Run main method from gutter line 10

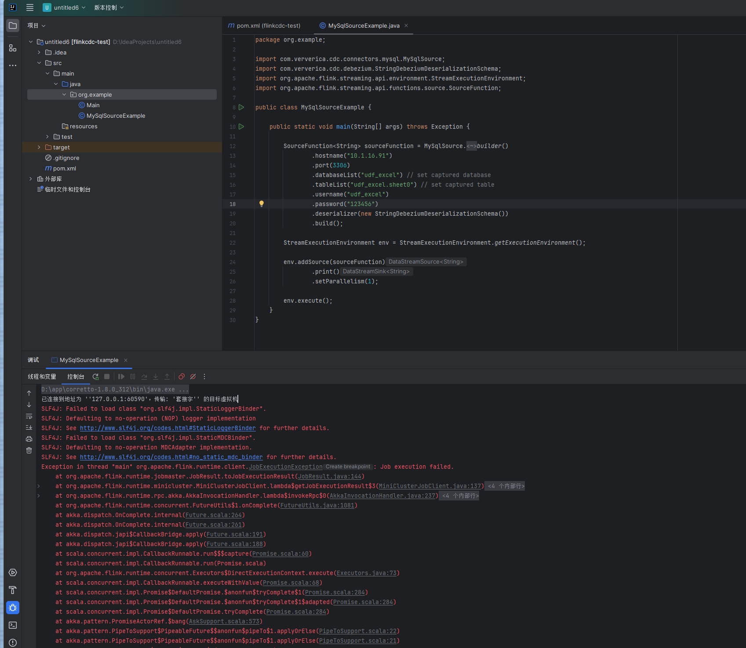(241, 127)
